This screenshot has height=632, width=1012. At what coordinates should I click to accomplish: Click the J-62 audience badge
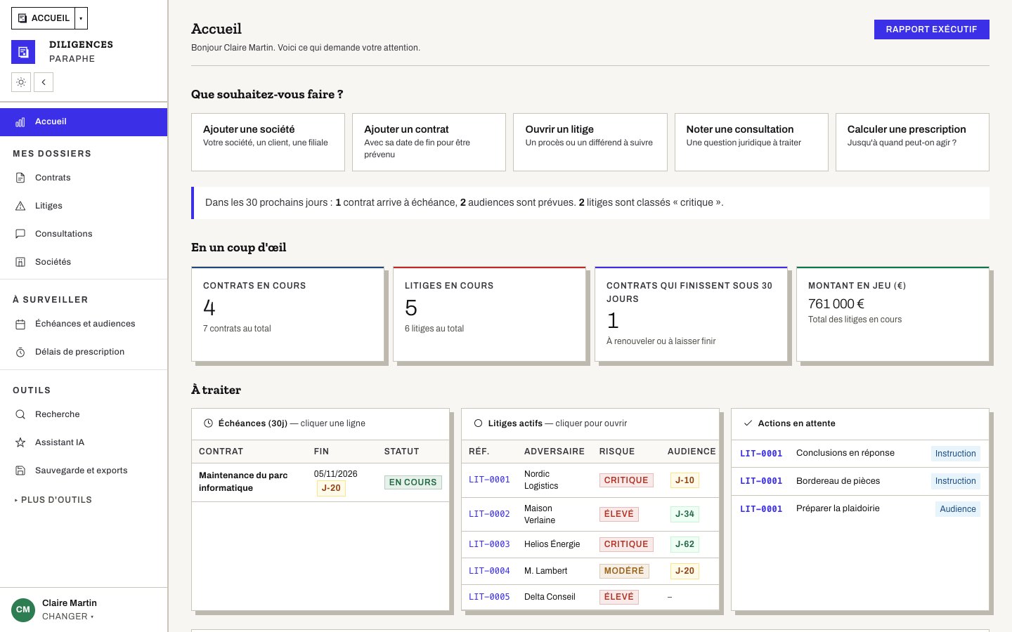tap(685, 544)
